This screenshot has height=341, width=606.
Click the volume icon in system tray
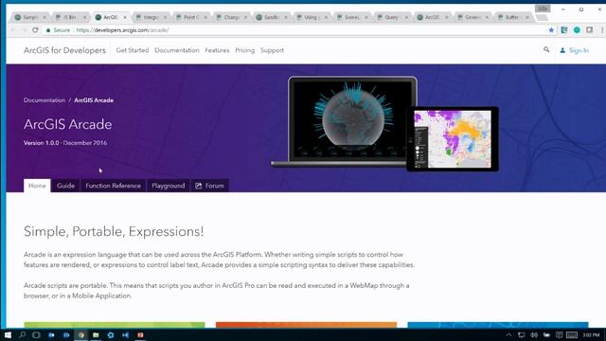click(x=534, y=334)
